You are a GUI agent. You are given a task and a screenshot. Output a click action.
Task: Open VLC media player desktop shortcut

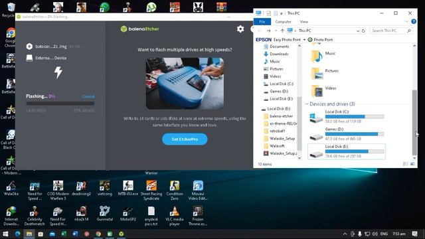click(x=175, y=216)
